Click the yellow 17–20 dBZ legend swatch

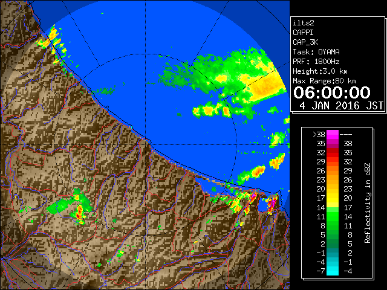pos(333,198)
